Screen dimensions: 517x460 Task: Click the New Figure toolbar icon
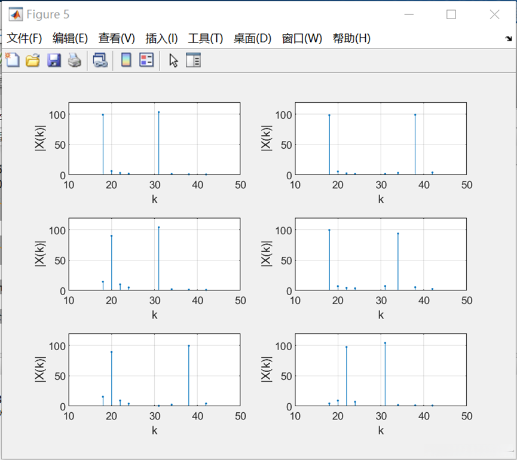tap(13, 60)
